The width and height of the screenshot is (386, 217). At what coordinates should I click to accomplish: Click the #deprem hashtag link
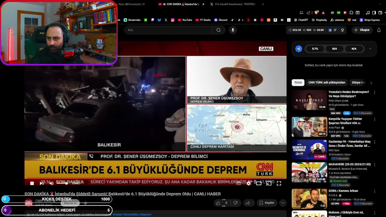pos(145,215)
